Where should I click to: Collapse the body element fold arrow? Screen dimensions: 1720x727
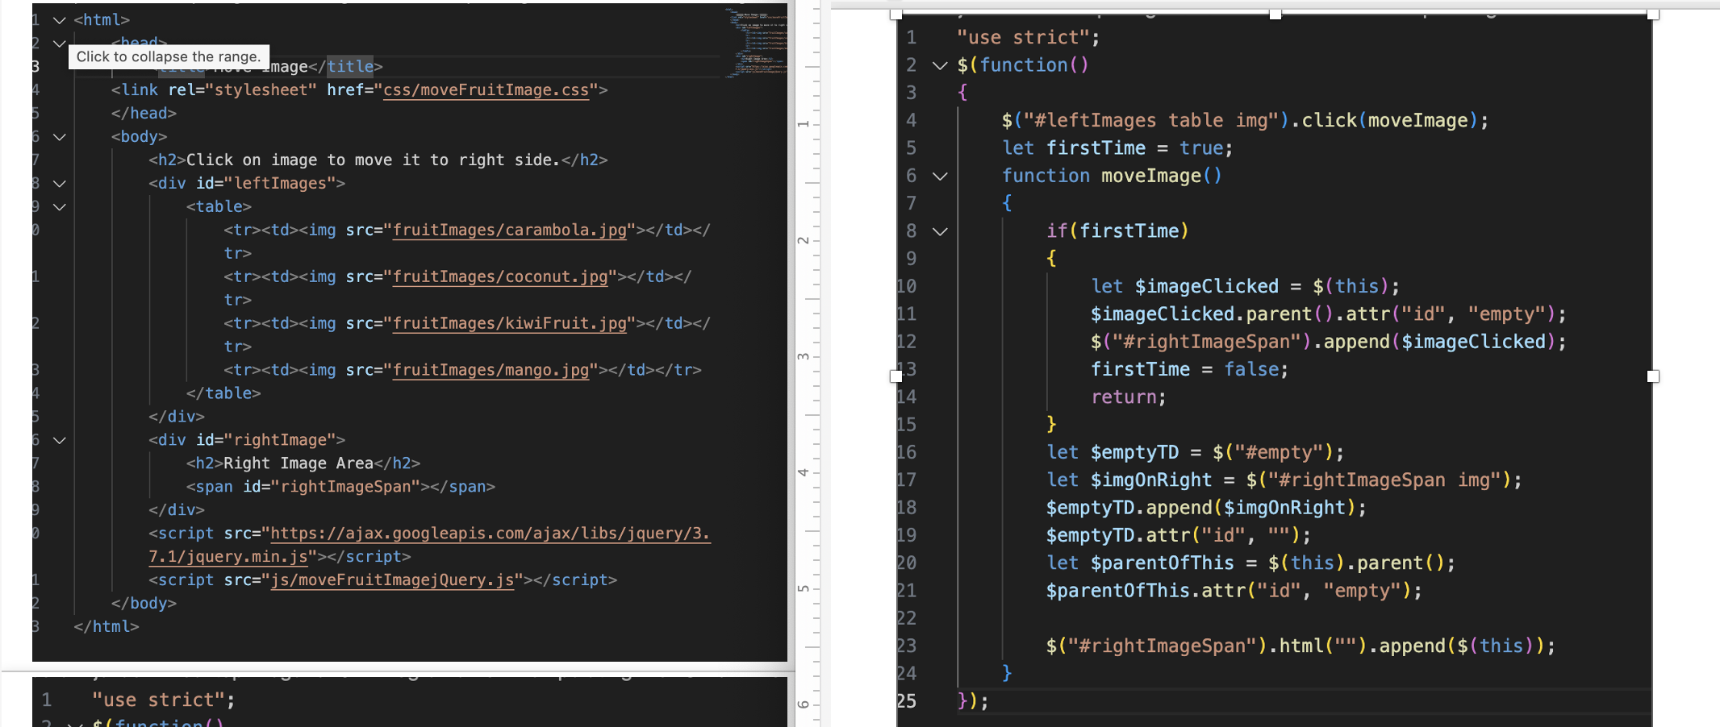(x=58, y=136)
